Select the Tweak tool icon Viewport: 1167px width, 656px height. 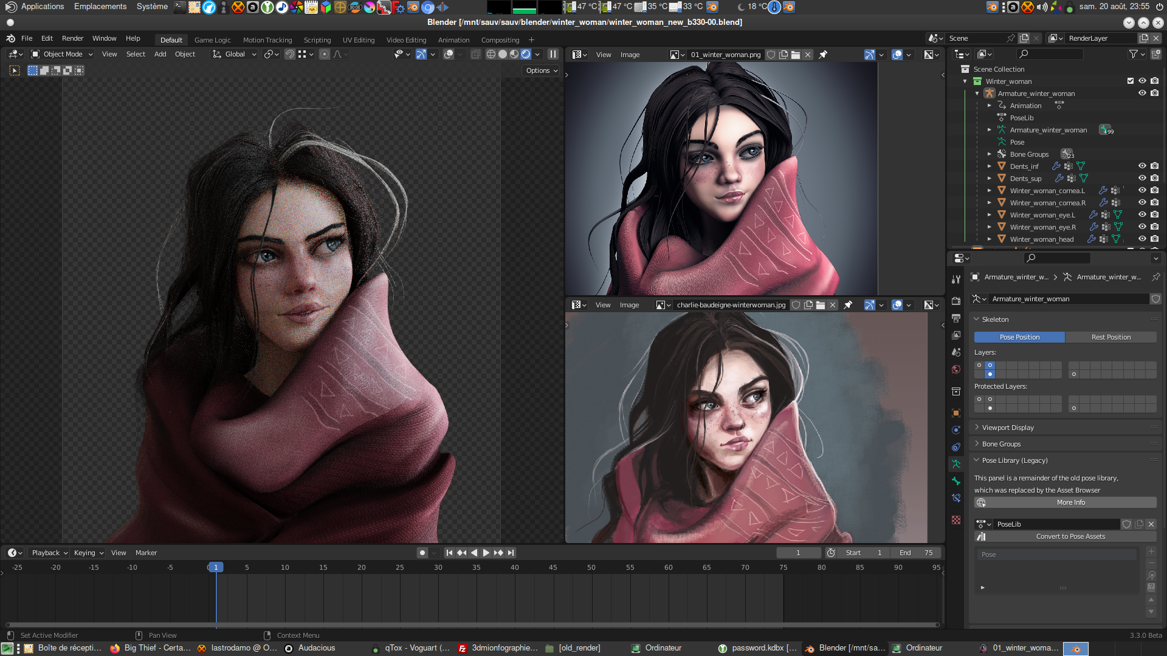15,70
